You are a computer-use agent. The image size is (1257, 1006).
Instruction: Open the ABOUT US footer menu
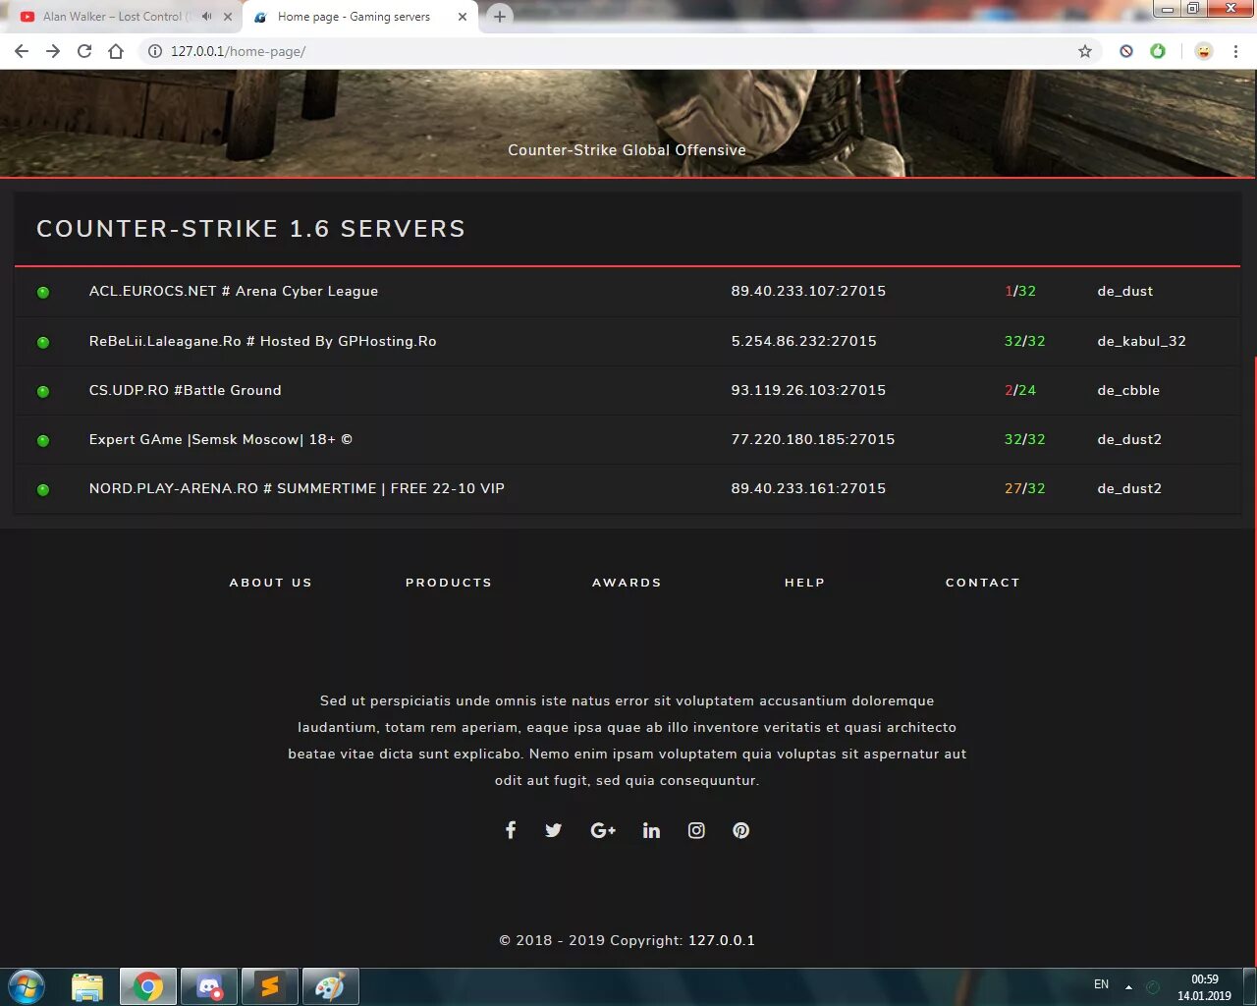click(271, 583)
